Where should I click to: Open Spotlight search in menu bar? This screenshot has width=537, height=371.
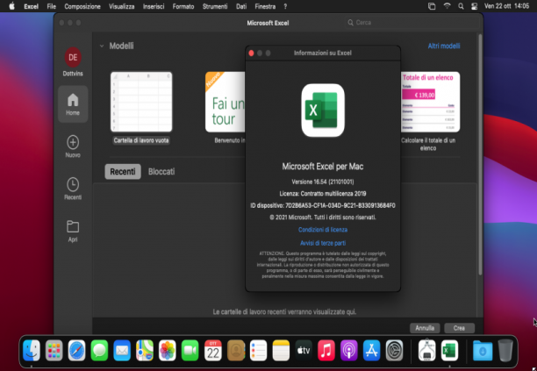click(461, 6)
